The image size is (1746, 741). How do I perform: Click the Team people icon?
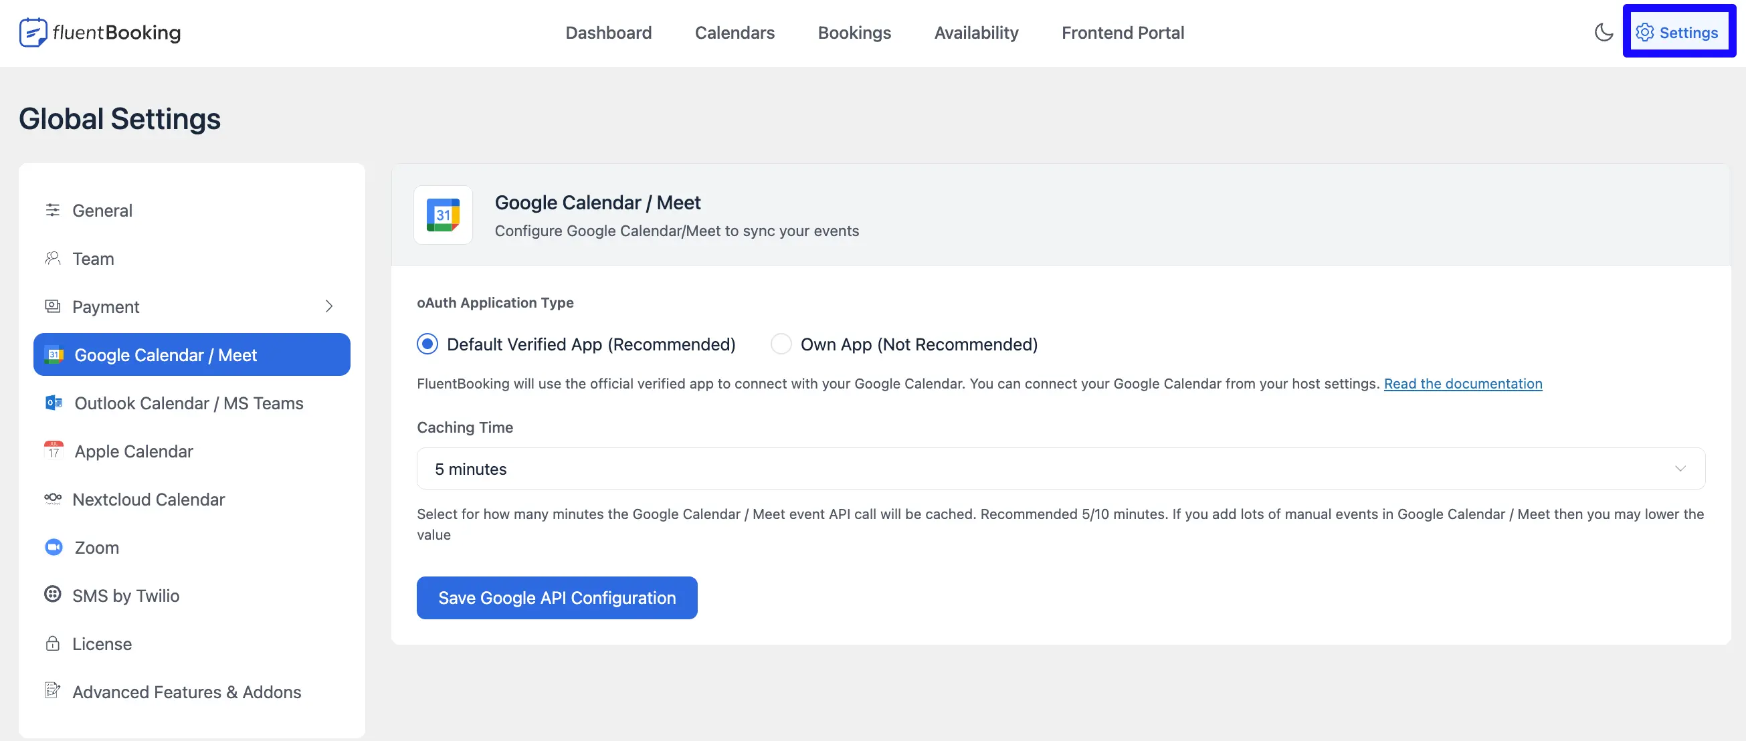(52, 258)
